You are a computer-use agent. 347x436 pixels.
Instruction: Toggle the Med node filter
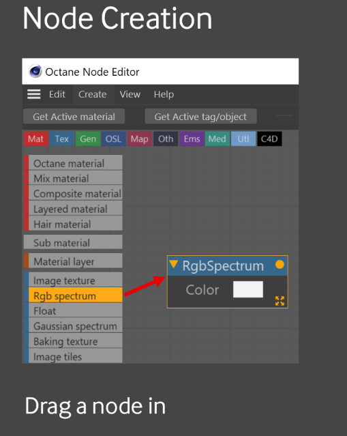click(x=217, y=139)
